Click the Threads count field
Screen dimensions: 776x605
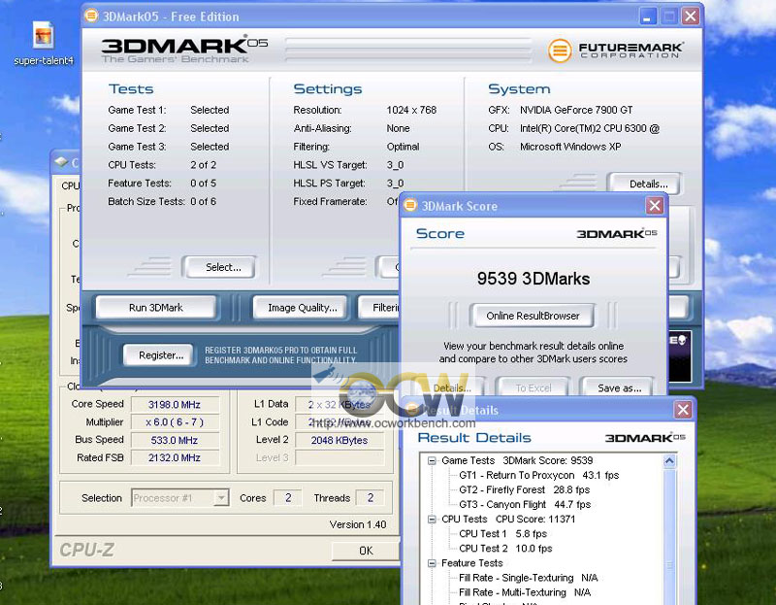[371, 498]
